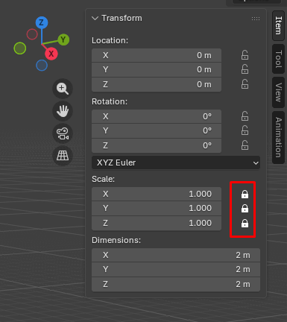Collapse the Transform panel

[x=95, y=19]
